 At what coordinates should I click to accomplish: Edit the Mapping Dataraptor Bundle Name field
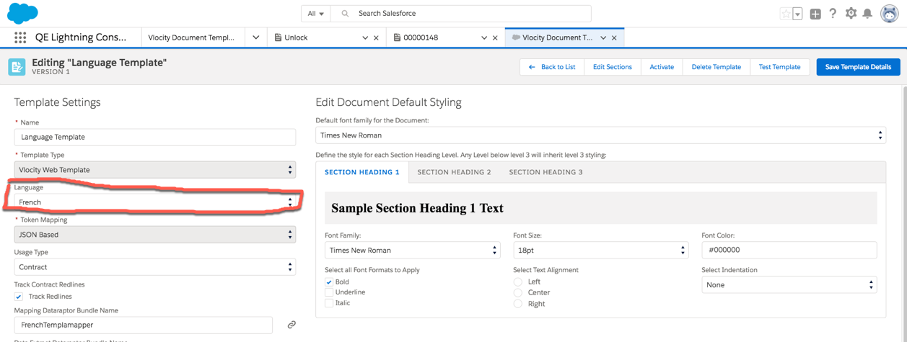(x=144, y=325)
